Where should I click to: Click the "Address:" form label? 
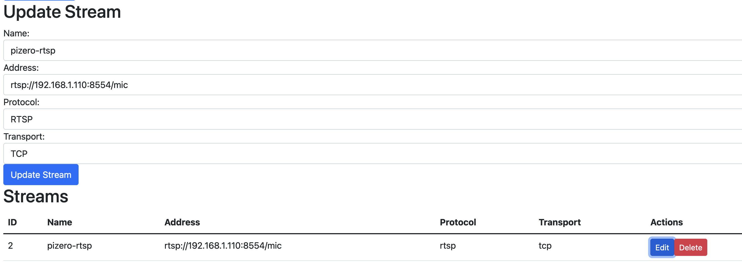pos(21,68)
